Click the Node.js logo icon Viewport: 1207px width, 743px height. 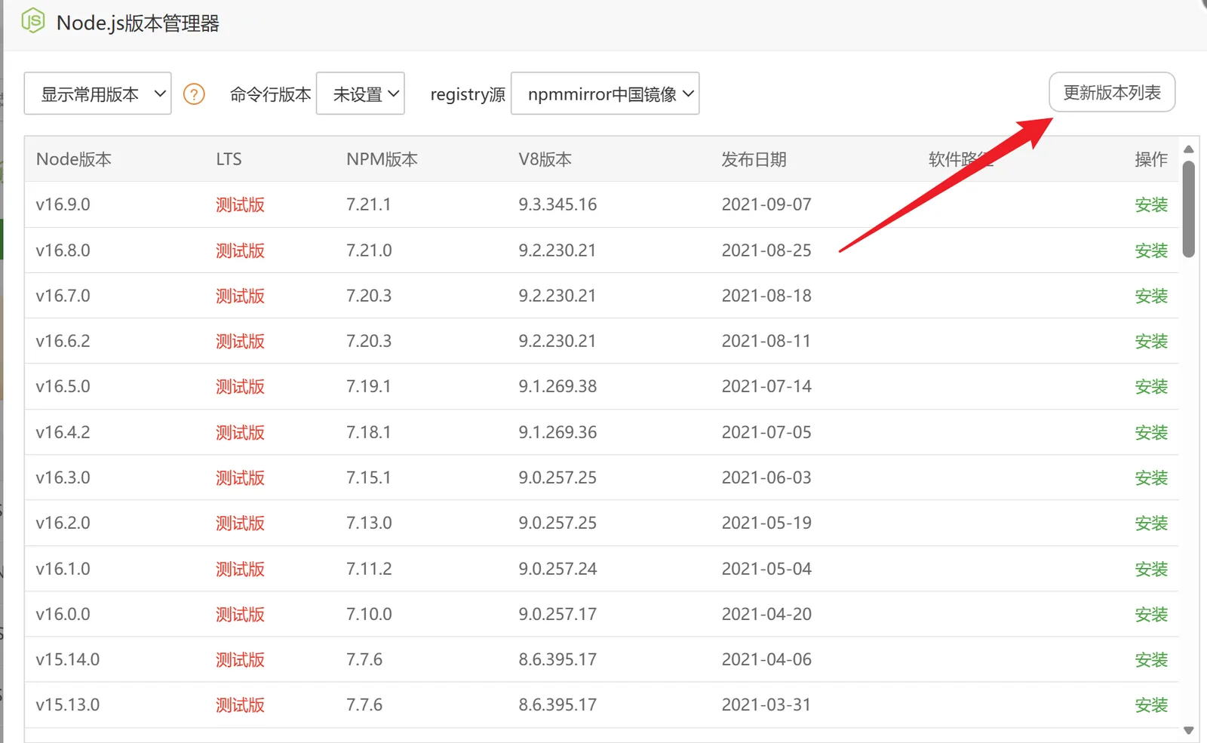(x=33, y=21)
